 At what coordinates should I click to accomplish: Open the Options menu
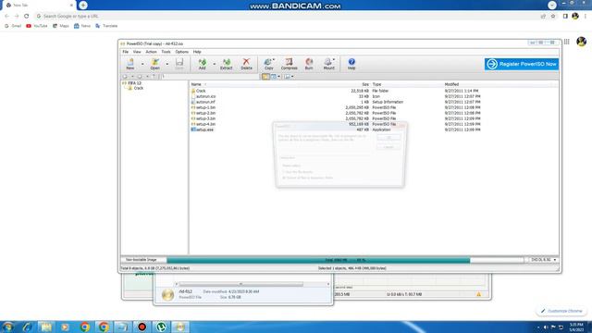pyautogui.click(x=181, y=52)
